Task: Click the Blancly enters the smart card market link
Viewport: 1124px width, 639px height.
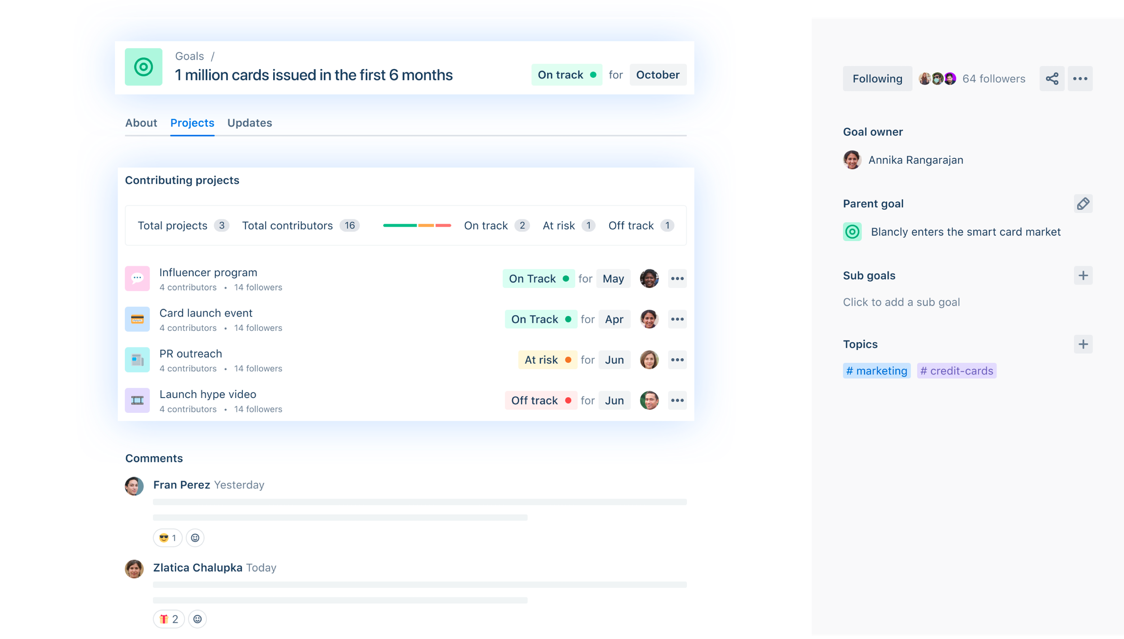Action: 966,231
